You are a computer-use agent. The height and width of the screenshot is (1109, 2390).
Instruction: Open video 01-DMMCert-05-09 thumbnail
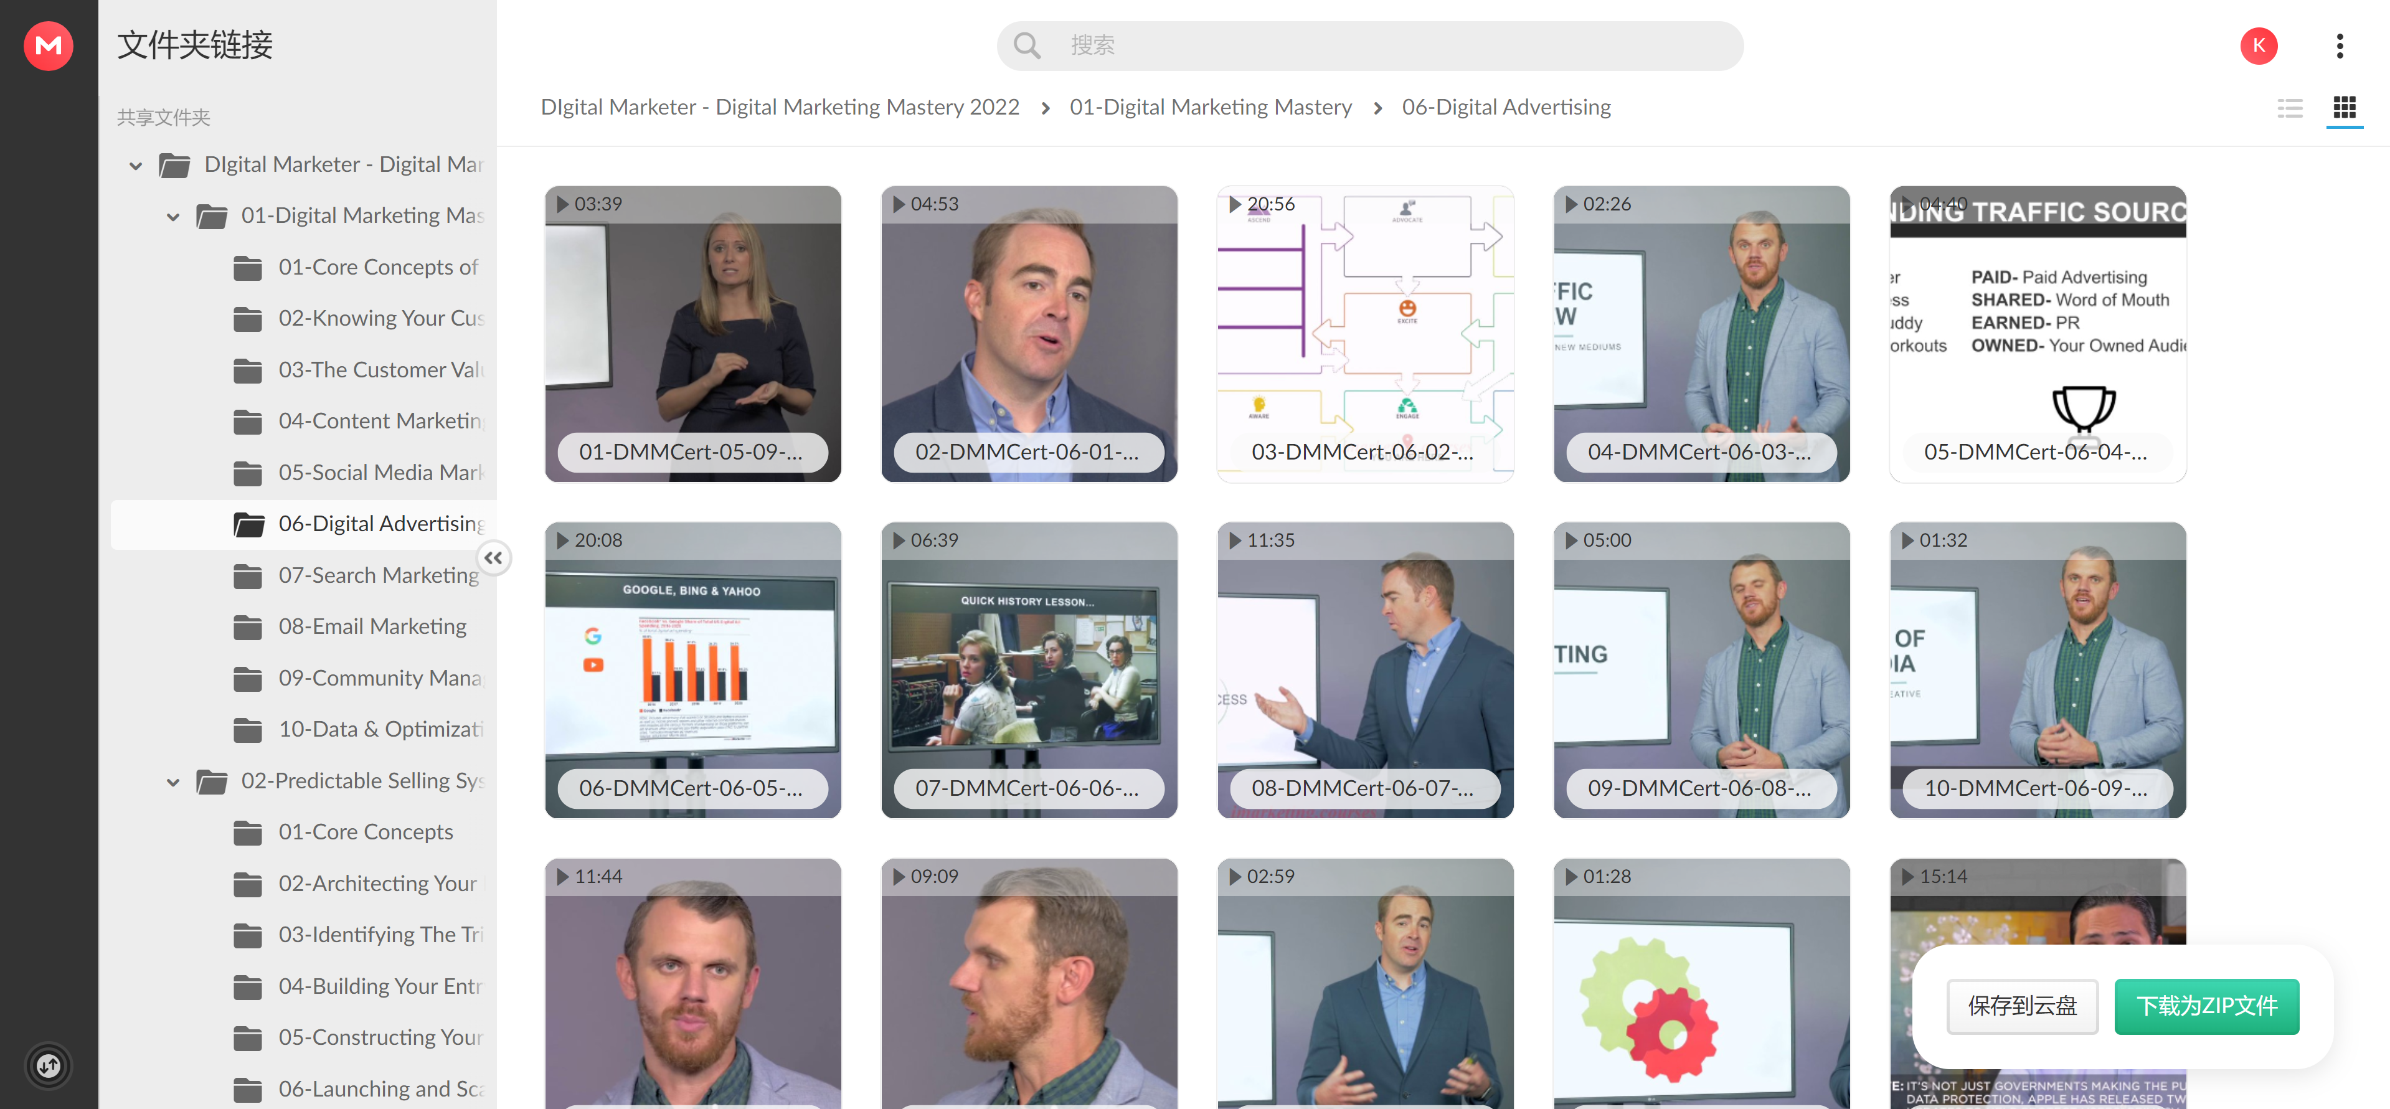pos(692,334)
